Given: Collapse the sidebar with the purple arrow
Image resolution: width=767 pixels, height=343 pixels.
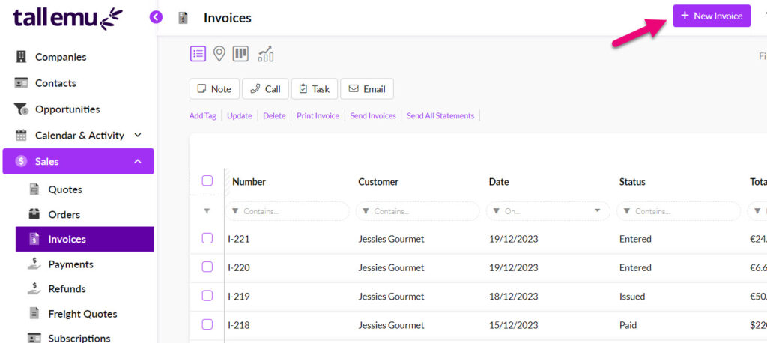Looking at the screenshot, I should (156, 18).
